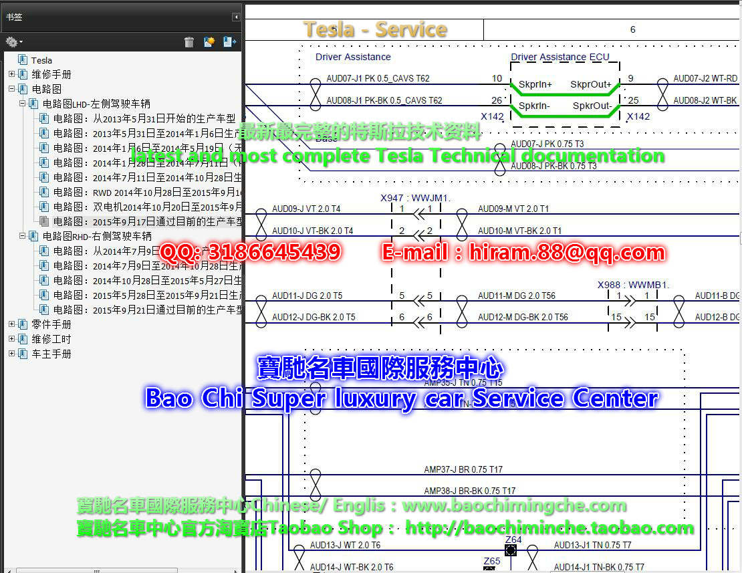Expand the current bookmark using the toolbar icon
Viewport: 742px width, 573px height.
pos(229,42)
